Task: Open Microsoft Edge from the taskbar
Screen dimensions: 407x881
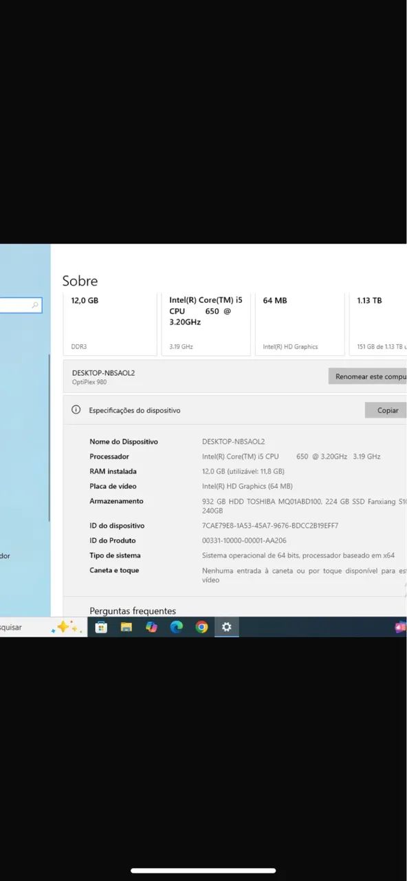Action: [177, 627]
